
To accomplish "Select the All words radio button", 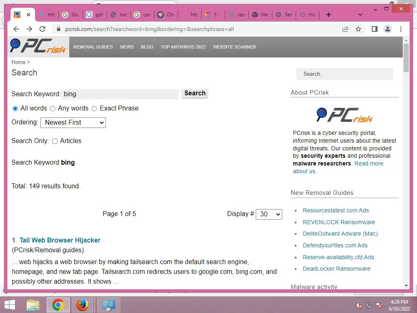I will point(15,108).
